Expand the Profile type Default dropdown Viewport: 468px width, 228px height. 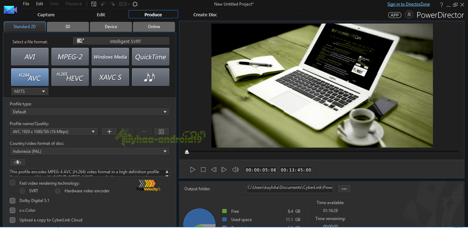click(90, 112)
